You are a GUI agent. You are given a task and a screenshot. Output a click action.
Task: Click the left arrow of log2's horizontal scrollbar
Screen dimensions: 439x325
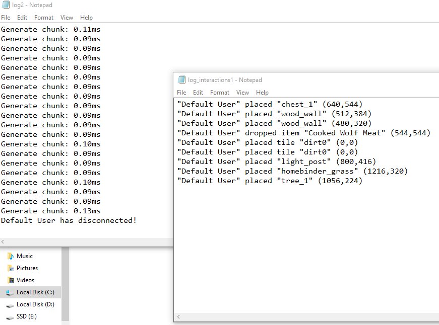point(3,241)
